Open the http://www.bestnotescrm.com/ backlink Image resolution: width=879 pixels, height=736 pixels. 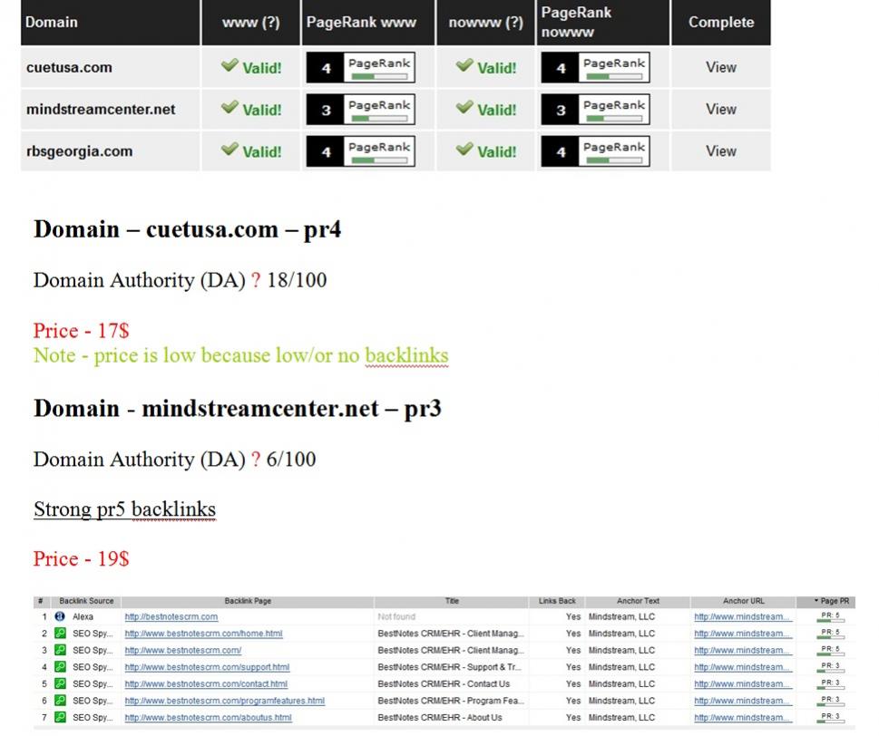click(x=182, y=650)
